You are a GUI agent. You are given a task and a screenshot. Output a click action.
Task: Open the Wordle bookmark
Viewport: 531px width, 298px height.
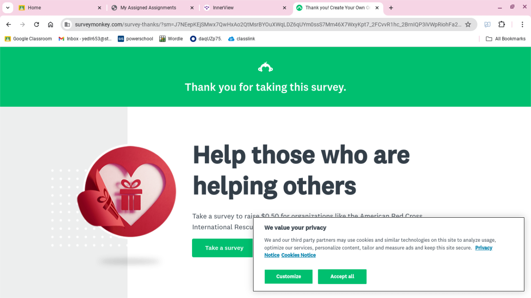(x=171, y=39)
